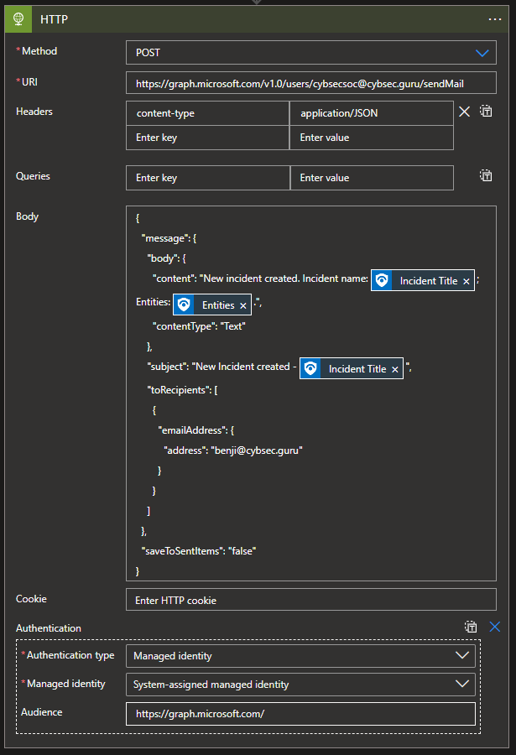Click the Cookie input field

tap(310, 600)
